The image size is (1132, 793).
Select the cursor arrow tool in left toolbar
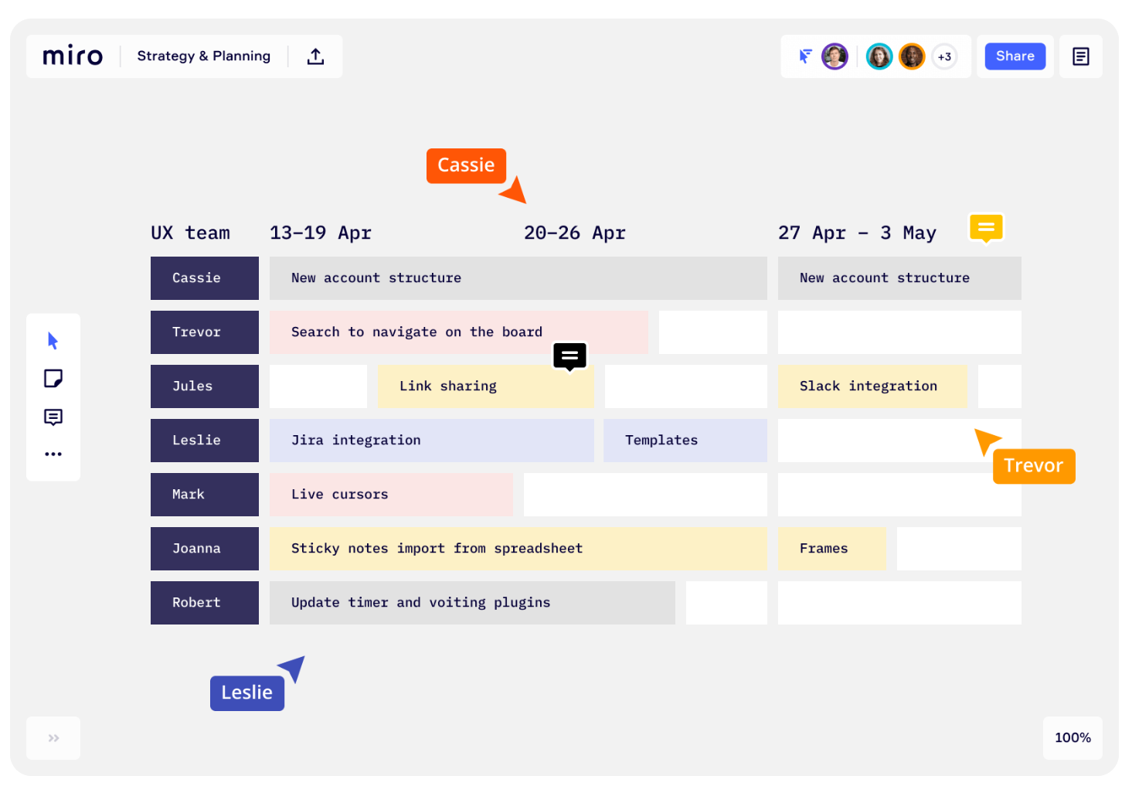[x=53, y=341]
